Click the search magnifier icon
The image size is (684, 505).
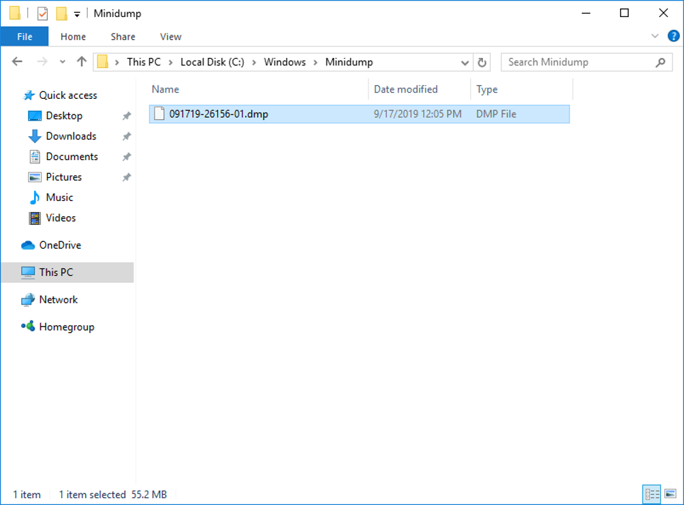coord(659,62)
